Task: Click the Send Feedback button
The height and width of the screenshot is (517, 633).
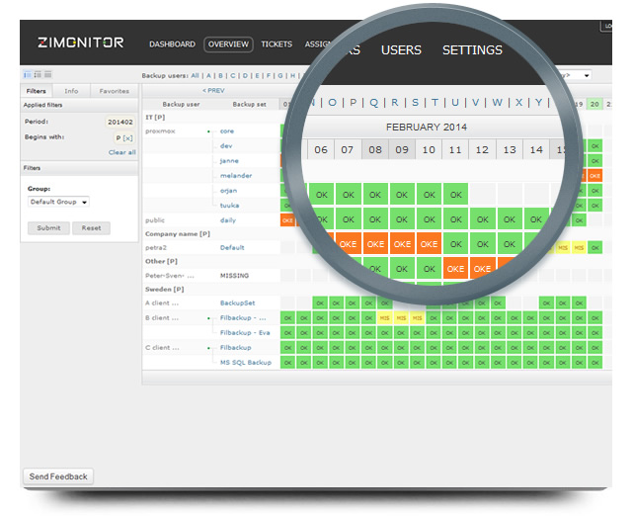Action: click(58, 476)
